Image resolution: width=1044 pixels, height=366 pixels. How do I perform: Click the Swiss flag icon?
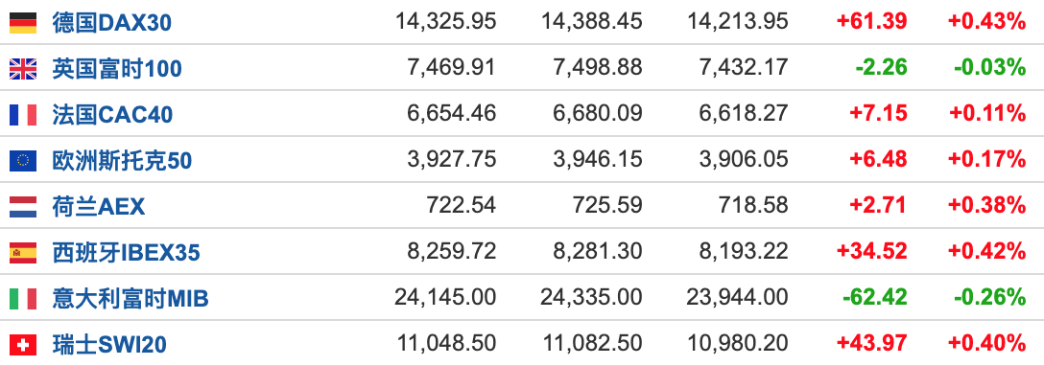point(23,344)
